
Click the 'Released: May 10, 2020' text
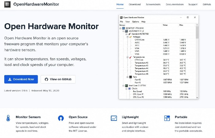point(45,91)
